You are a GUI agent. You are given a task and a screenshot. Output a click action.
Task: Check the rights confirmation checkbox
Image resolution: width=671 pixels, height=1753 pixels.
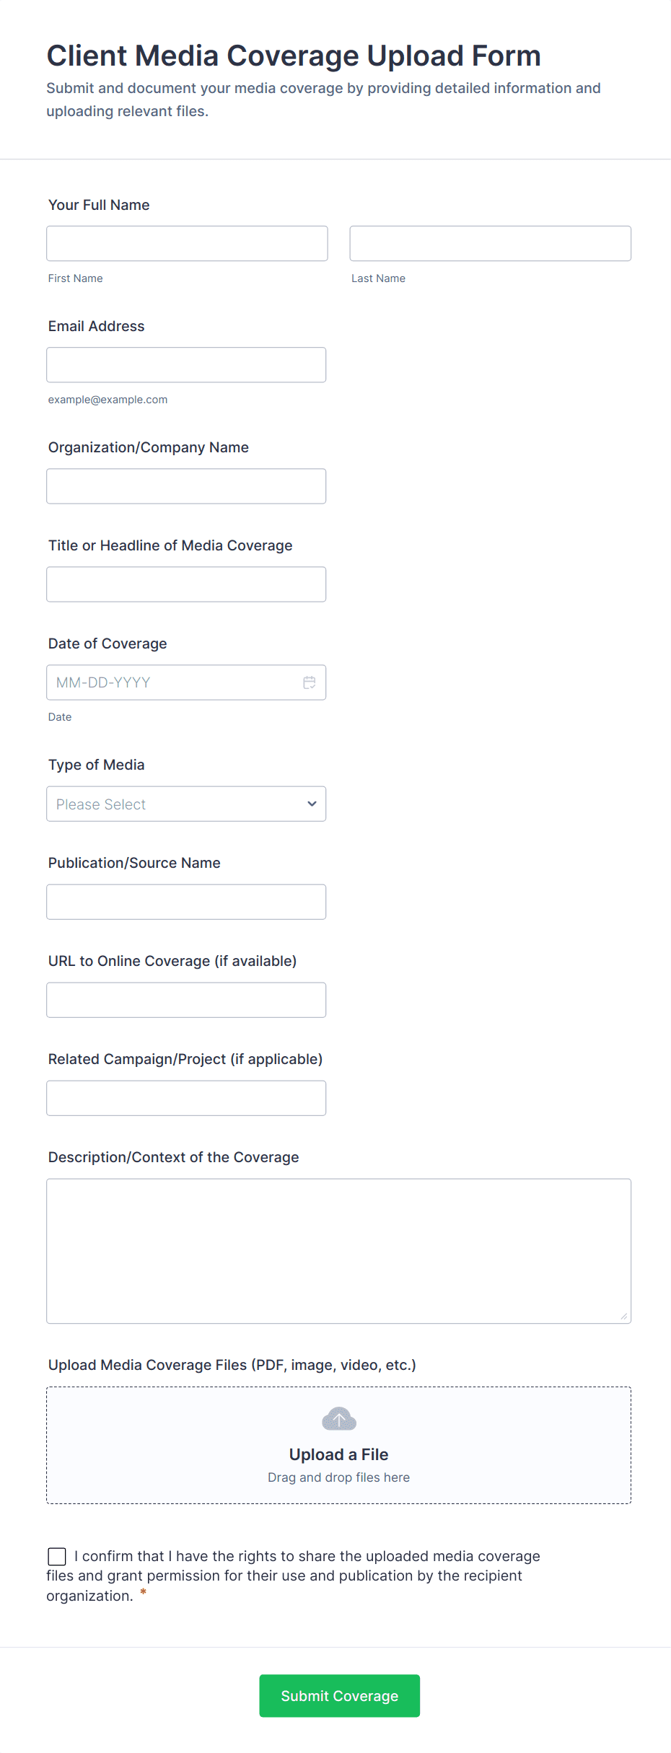(57, 1556)
